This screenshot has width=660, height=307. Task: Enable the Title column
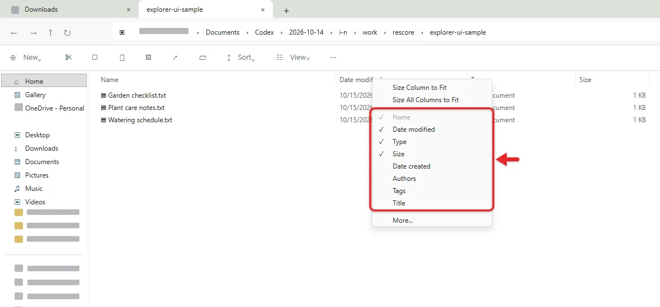coord(432,203)
